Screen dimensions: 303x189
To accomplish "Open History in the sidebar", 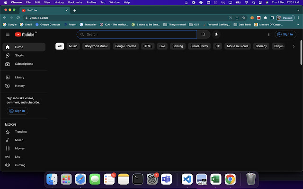I will (x=24, y=86).
